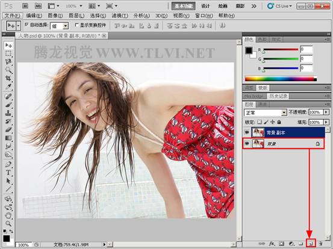Open the 窗口(W) menu
This screenshot has width=333, height=249.
point(204,16)
